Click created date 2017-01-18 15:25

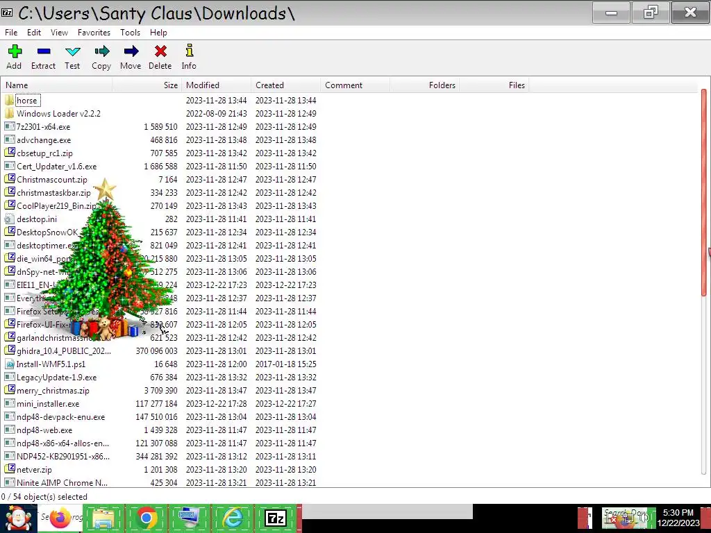click(x=285, y=364)
